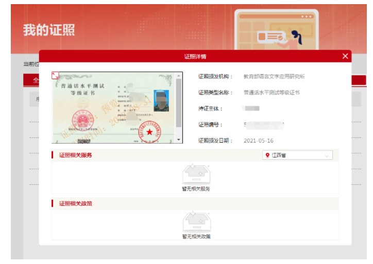Screen dimensions: 373x264
Task: Click the certificate type 普通话水平测试等级证书 text
Action: (x=272, y=93)
